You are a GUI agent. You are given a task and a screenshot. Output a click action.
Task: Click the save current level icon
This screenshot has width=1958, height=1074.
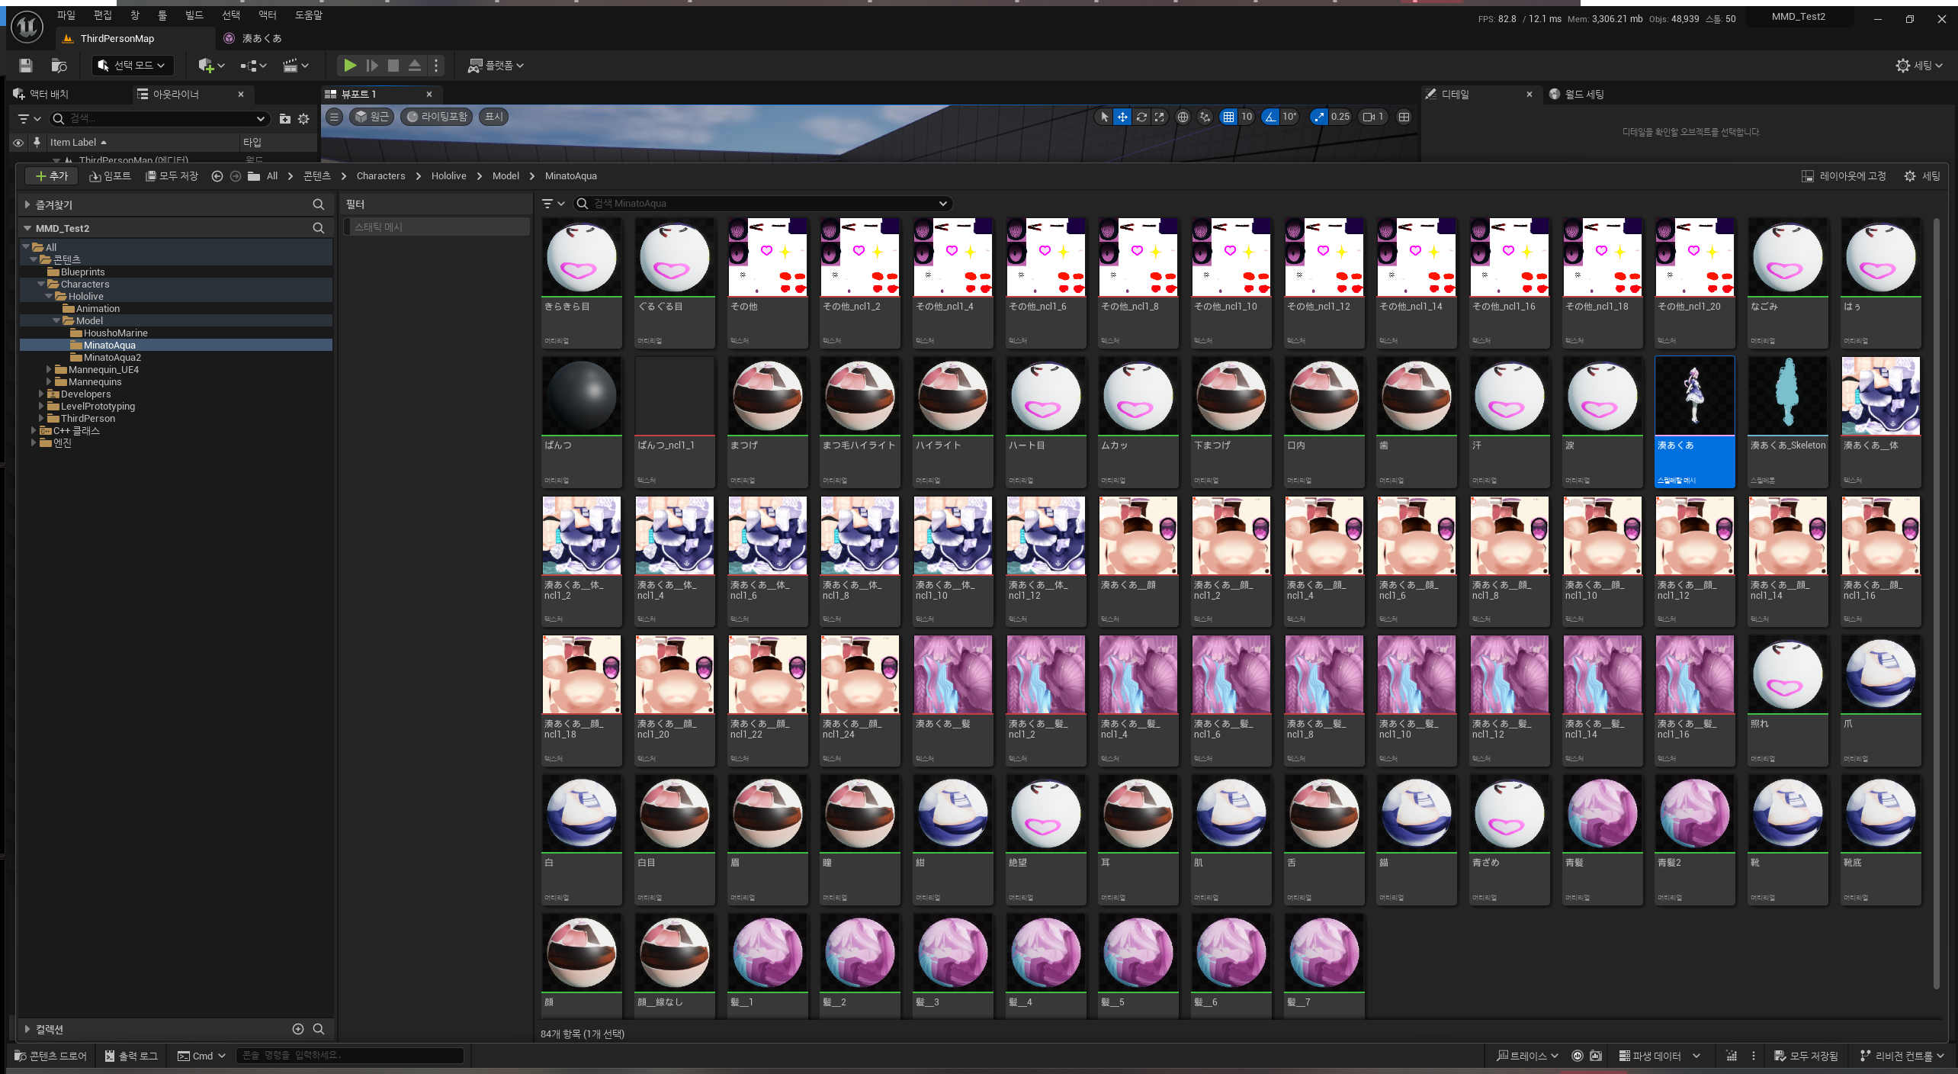26,66
